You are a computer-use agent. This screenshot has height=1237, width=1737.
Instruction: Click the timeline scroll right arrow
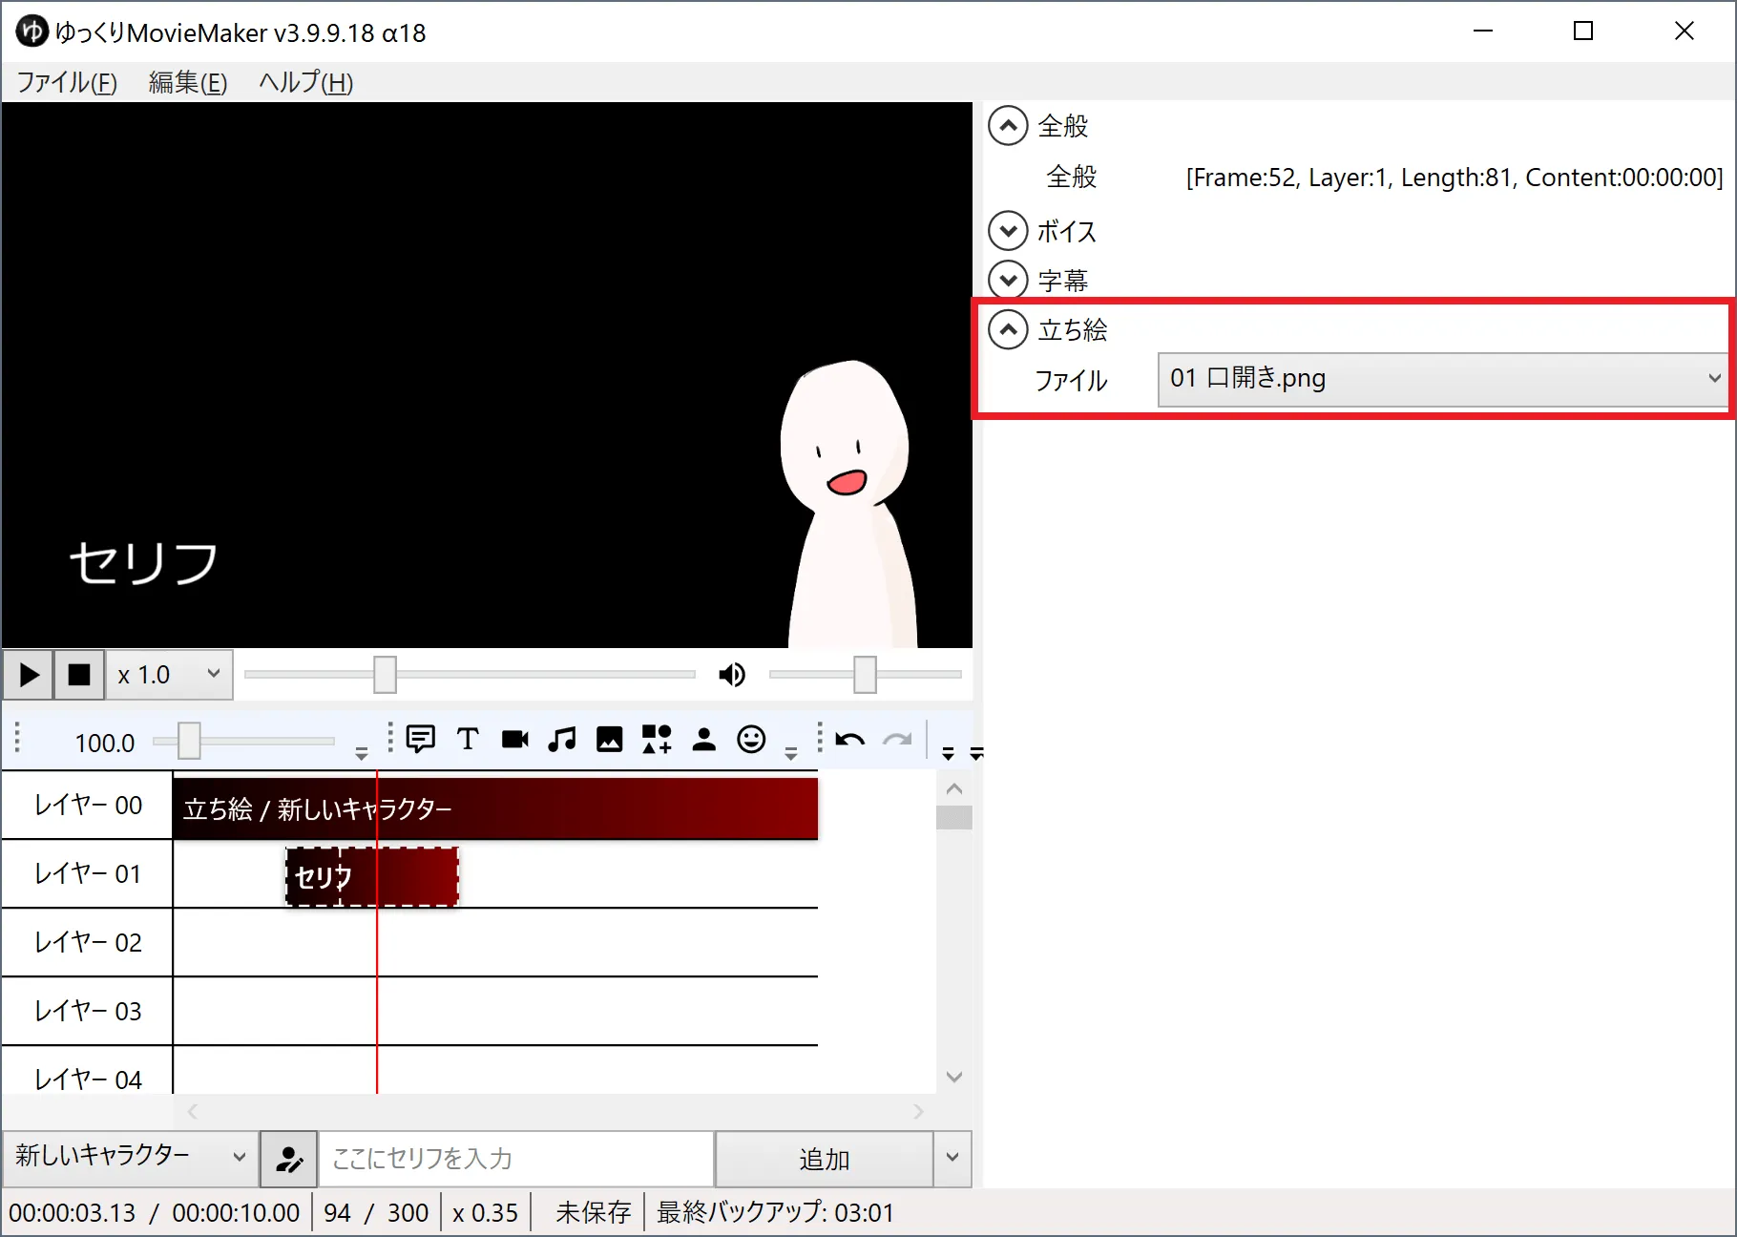918,1111
